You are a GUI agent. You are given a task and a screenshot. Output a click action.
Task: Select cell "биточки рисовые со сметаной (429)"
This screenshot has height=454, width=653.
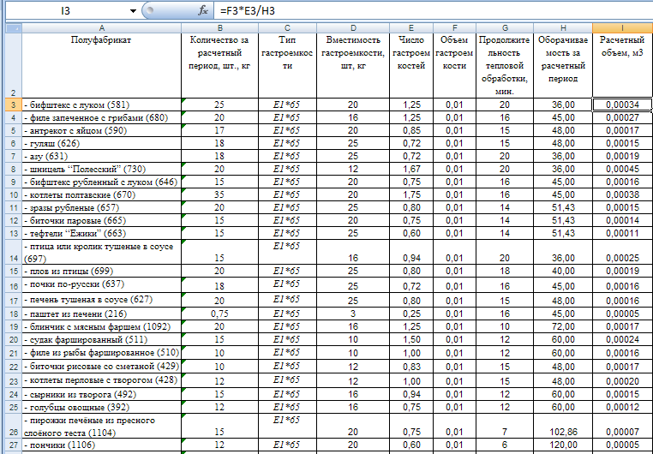pyautogui.click(x=102, y=367)
